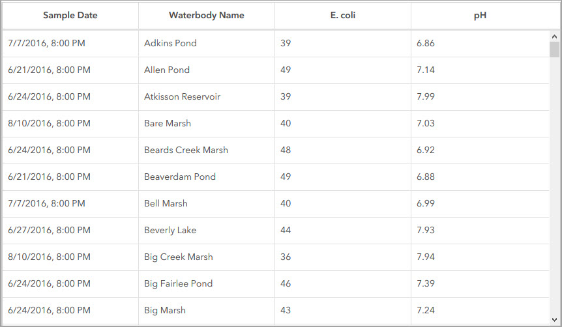Viewport: 562px width, 327px height.
Task: Click the Bell Marsh cell
Action: pos(166,204)
